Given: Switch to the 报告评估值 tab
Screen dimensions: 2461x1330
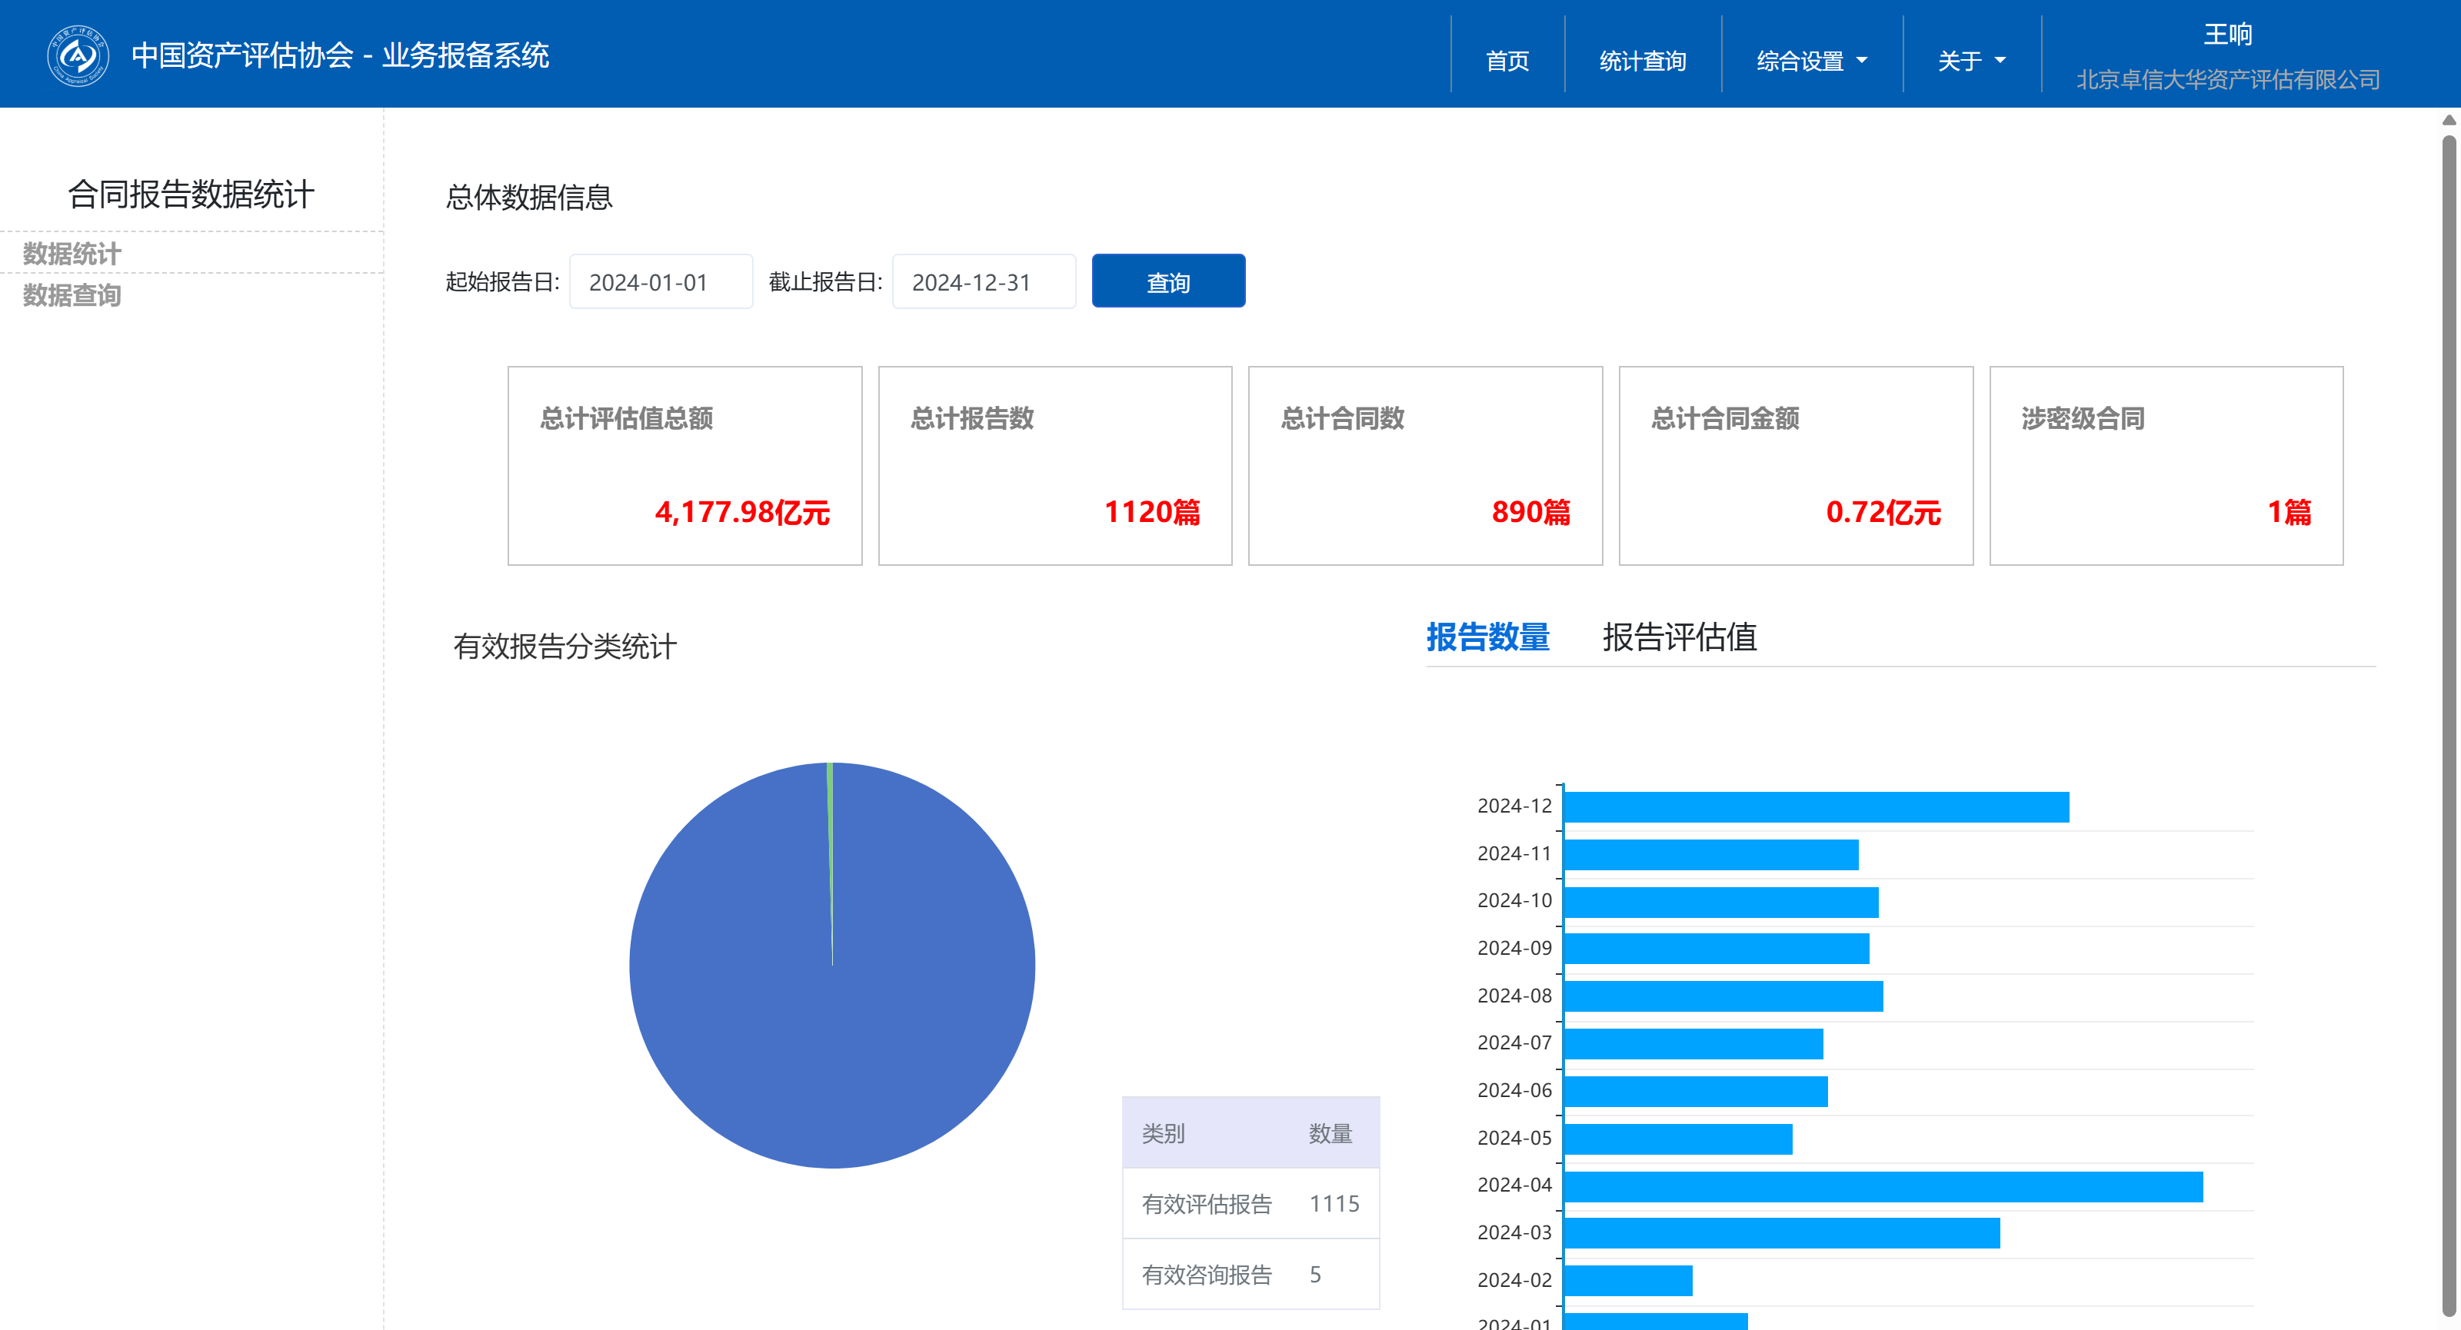Looking at the screenshot, I should (1679, 637).
